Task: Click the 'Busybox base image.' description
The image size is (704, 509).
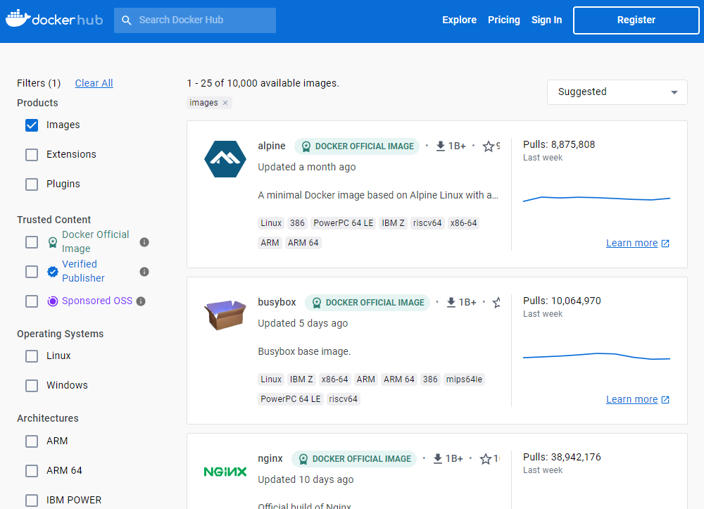Action: click(304, 351)
